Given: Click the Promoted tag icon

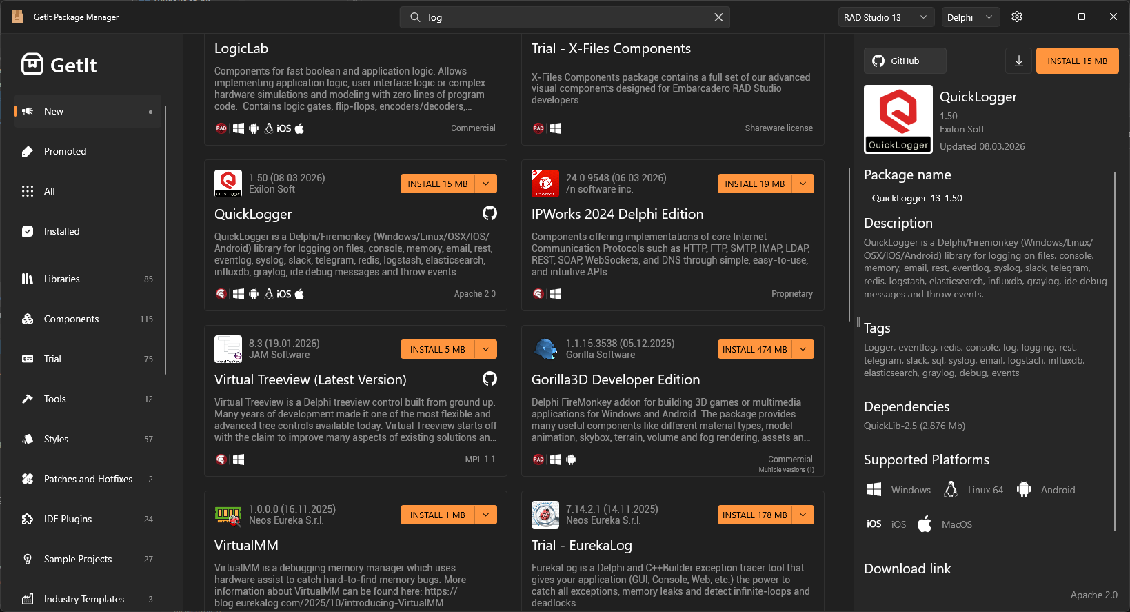Looking at the screenshot, I should click(x=28, y=151).
